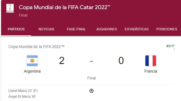Select the JUGADORES tab

pos(106,29)
